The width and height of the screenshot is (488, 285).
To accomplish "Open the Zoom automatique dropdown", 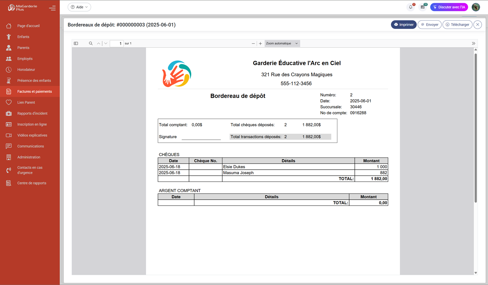I will pos(282,44).
